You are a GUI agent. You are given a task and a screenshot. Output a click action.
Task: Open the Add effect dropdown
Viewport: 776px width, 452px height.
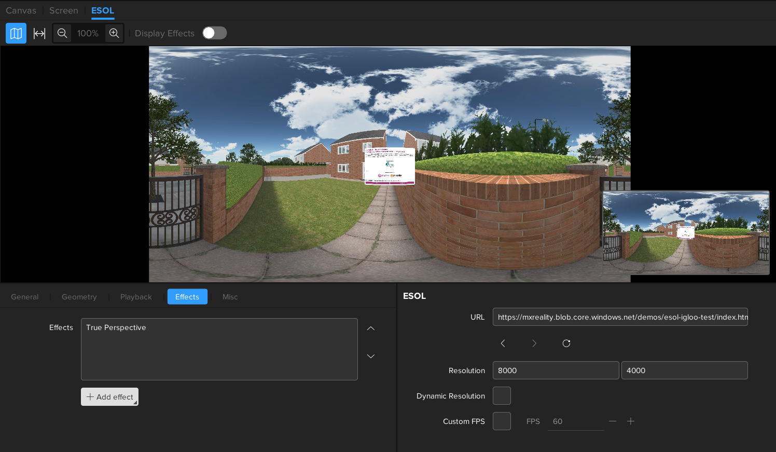(109, 397)
